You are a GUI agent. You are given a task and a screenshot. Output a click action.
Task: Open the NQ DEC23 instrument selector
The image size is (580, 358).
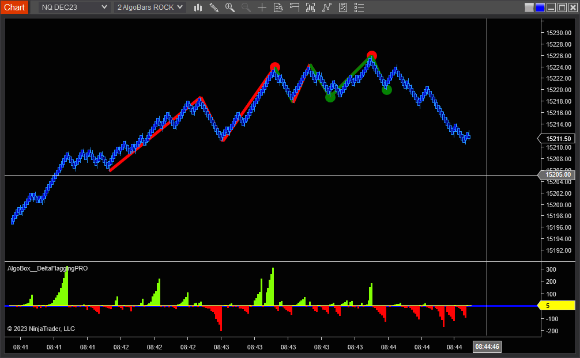tap(74, 7)
